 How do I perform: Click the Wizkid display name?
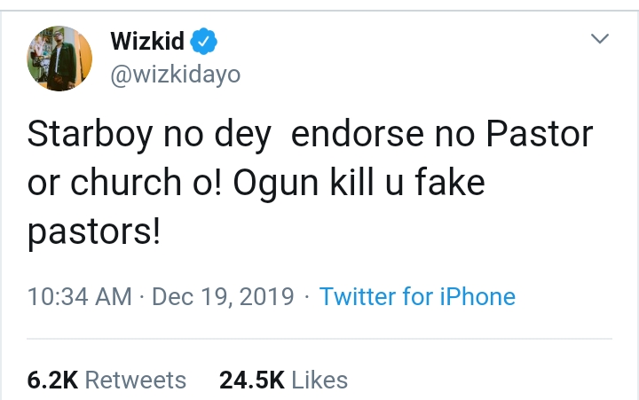[147, 40]
